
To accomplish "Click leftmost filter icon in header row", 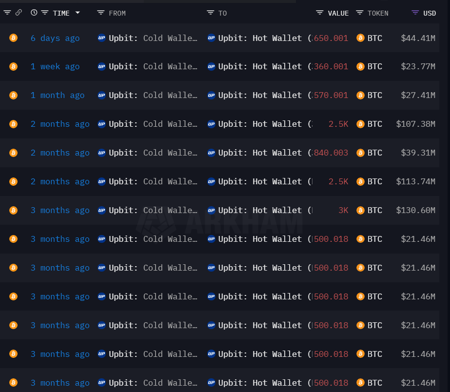I will tap(7, 13).
